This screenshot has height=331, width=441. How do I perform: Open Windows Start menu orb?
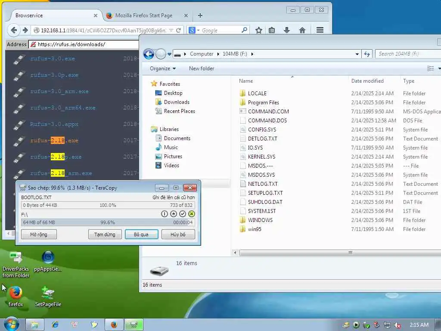coord(11,324)
